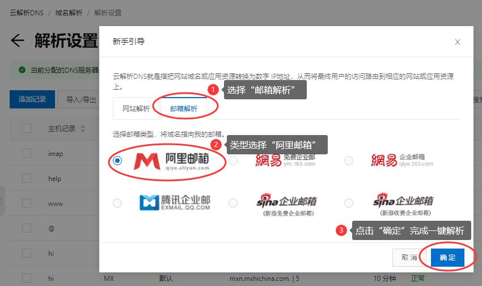Switch to the 网站解析 tab
The height and width of the screenshot is (286, 482).
click(x=136, y=108)
